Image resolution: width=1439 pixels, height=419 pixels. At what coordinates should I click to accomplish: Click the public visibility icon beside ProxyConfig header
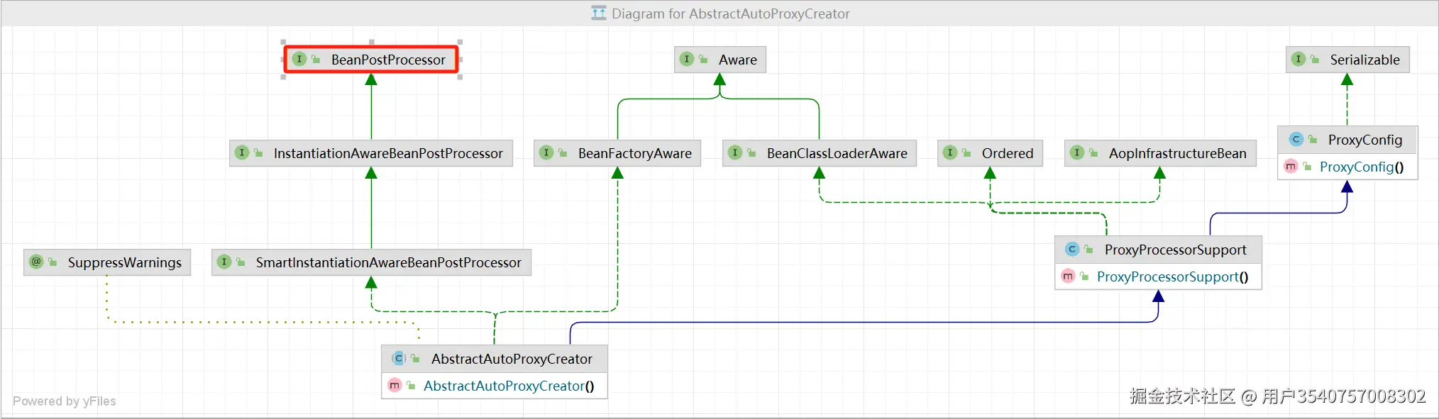[x=1313, y=140]
